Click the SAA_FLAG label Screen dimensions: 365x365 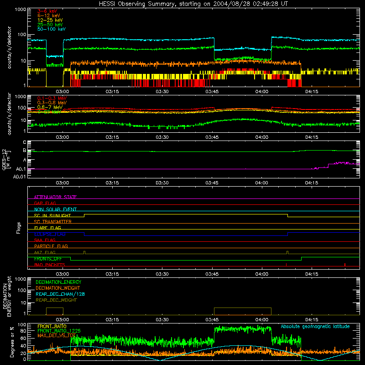pyautogui.click(x=45, y=240)
